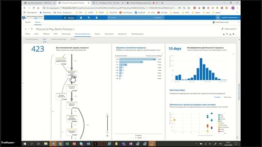This screenshot has width=262, height=147.
Task: Open the Edit dropdown with pencil
Action: coord(229,29)
